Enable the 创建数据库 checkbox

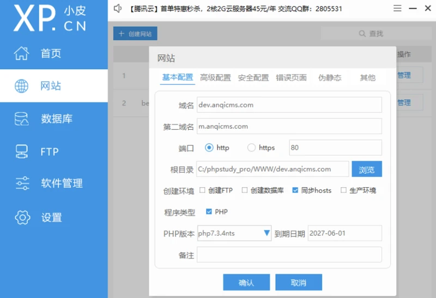coord(245,191)
